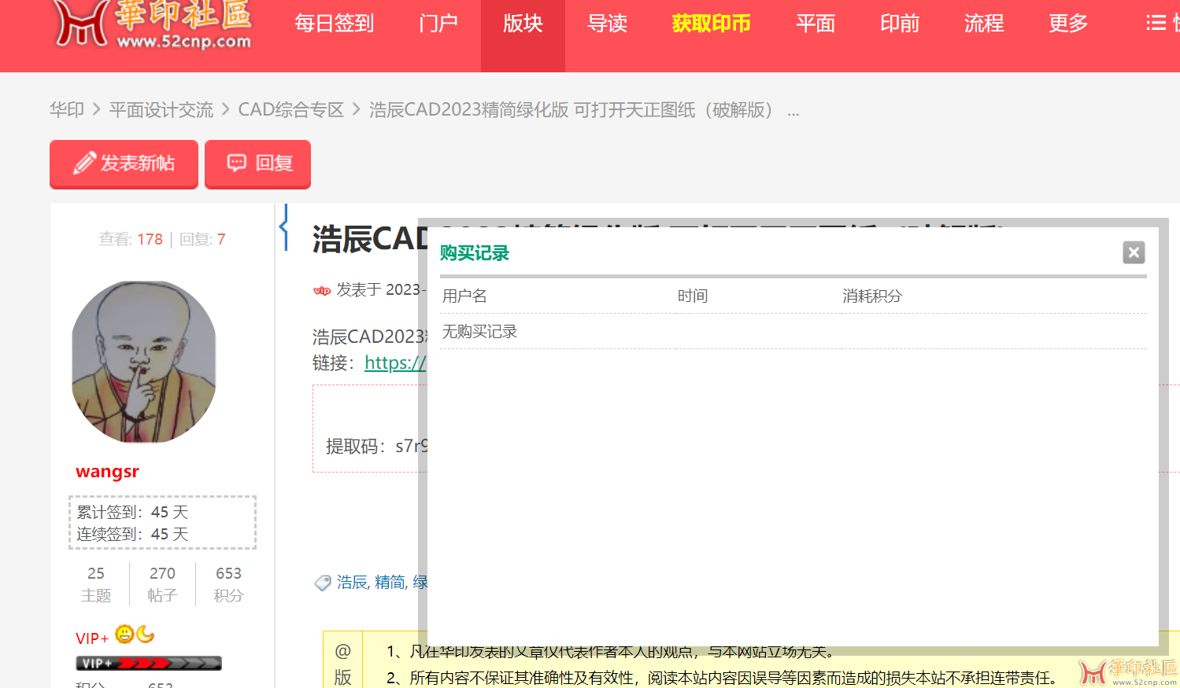The height and width of the screenshot is (688, 1180).
Task: Close the 购买记录 popup dialog
Action: (1134, 252)
